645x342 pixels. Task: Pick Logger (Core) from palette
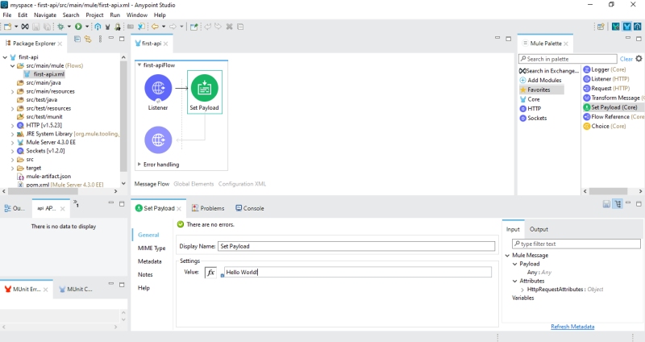coord(605,69)
